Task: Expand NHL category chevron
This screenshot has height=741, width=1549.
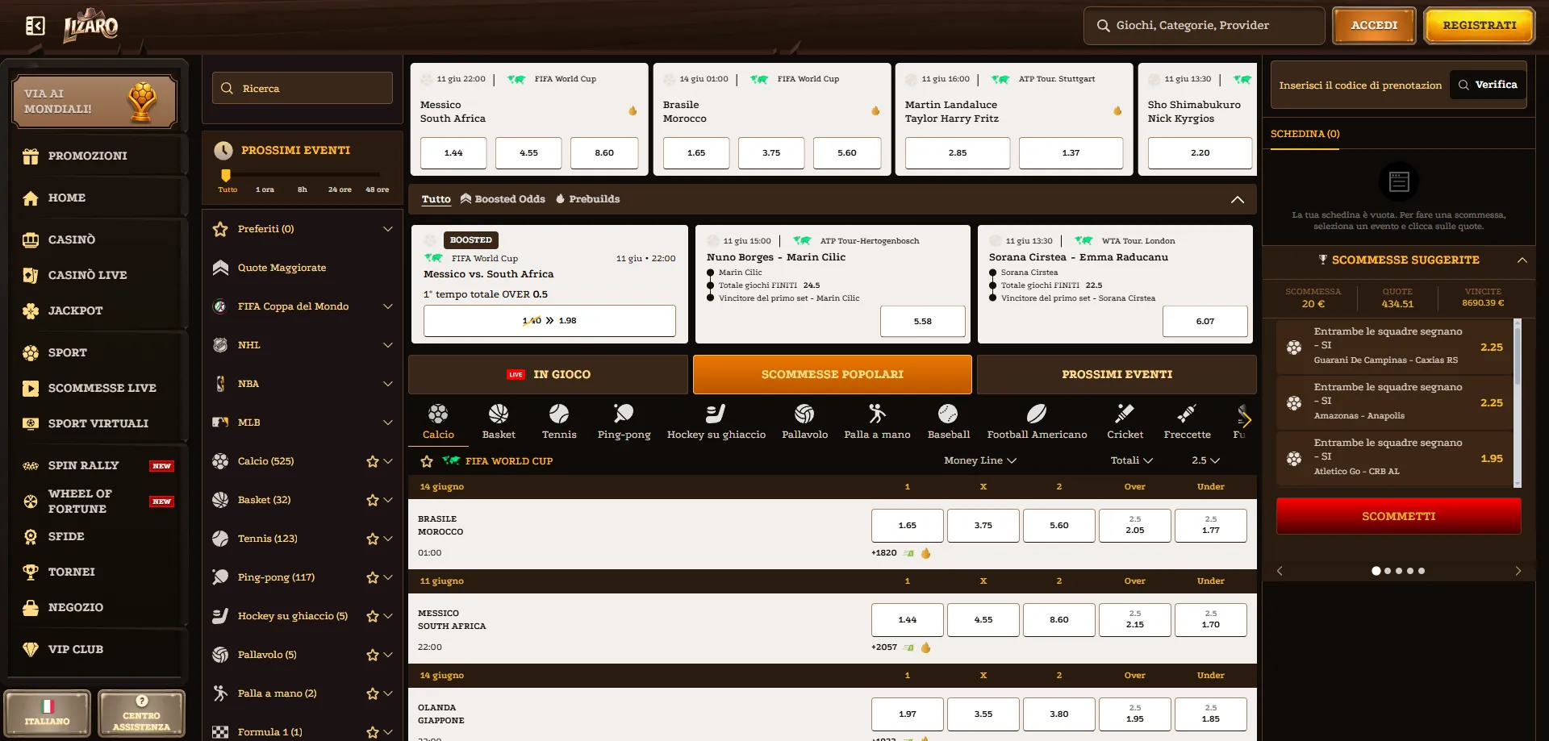Action: tap(388, 345)
